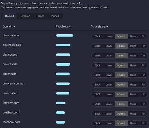Raise foxnews.com

click(133, 104)
